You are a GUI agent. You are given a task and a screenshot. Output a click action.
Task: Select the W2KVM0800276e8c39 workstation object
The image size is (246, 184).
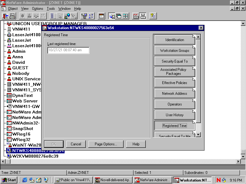click(33, 156)
